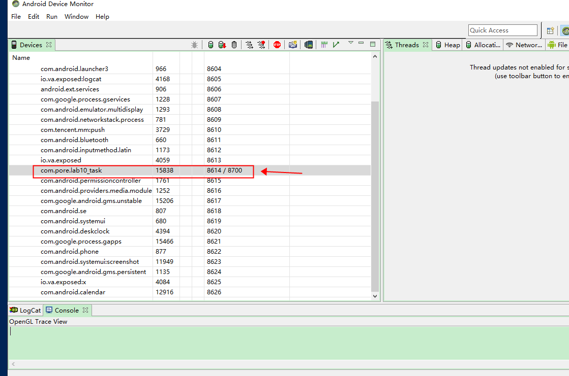The width and height of the screenshot is (569, 376).
Task: Take a device screen capture
Action: point(293,45)
